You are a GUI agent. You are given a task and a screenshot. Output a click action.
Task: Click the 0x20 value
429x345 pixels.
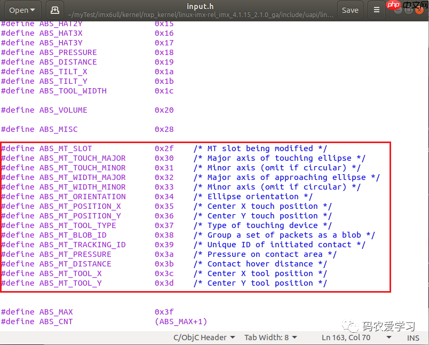click(x=164, y=110)
